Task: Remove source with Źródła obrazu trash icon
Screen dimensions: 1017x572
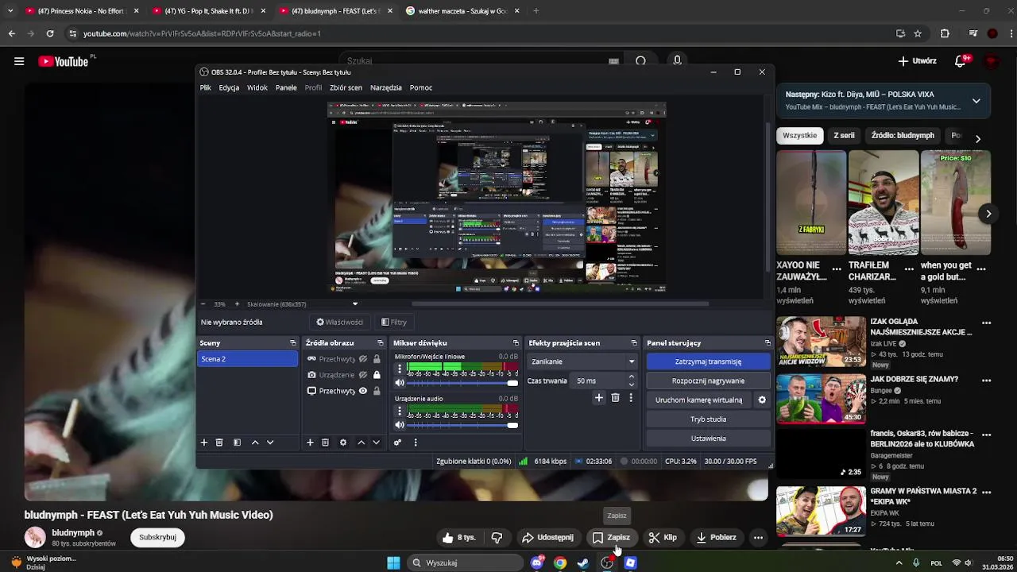Action: click(x=325, y=443)
